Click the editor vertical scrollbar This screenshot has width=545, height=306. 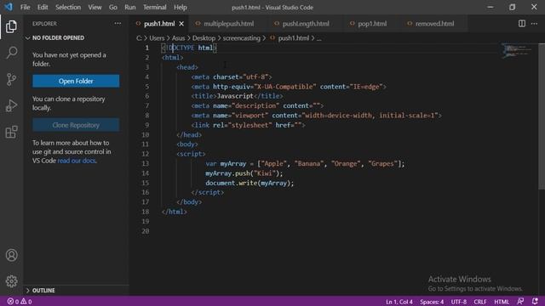tap(542, 116)
